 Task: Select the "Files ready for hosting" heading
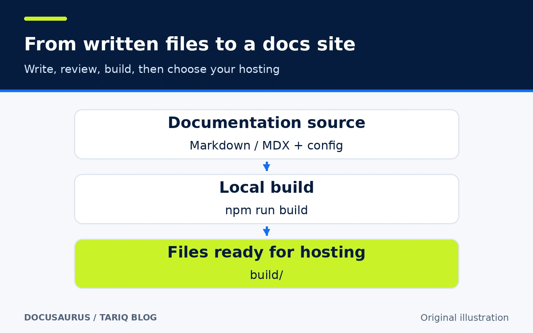(x=266, y=252)
